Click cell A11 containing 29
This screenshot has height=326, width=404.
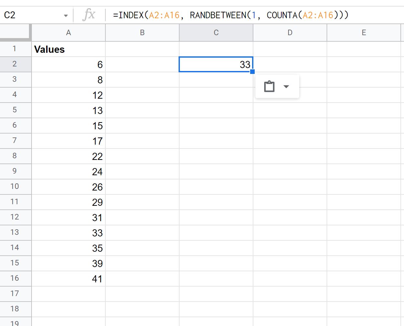pos(68,202)
